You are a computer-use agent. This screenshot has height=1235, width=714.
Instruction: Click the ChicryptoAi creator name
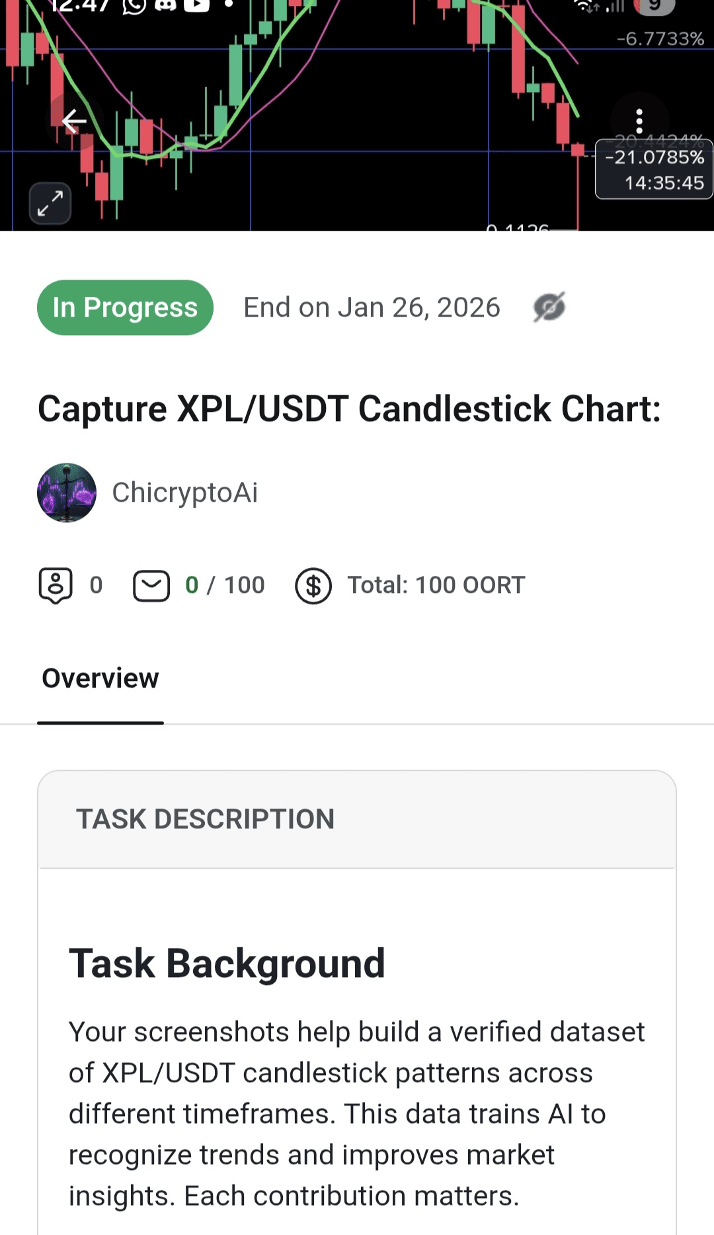tap(185, 493)
